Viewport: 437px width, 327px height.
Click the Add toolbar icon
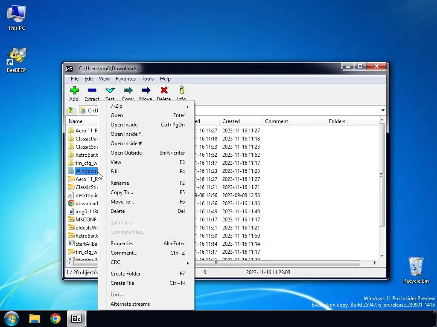tap(74, 90)
